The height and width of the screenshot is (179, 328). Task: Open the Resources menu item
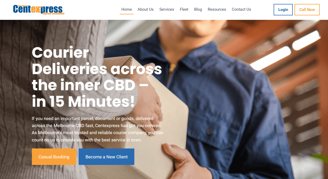tap(217, 9)
